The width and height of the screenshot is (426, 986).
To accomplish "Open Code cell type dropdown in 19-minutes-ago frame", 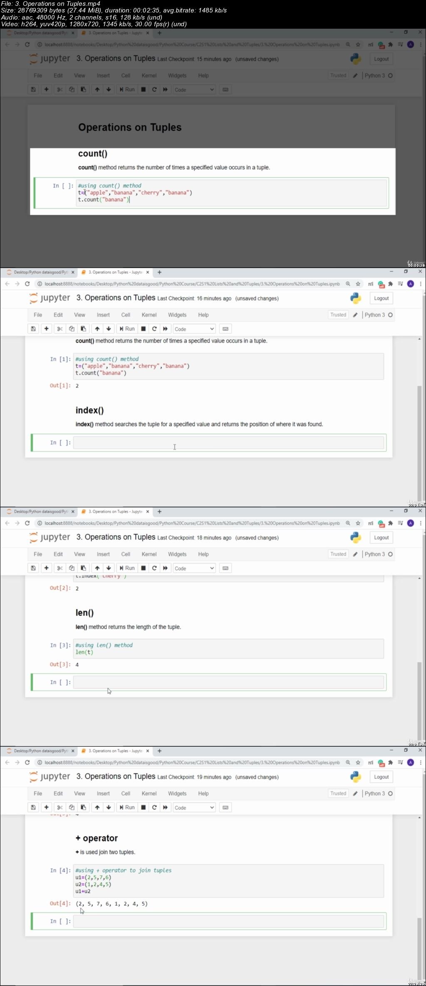I will pyautogui.click(x=194, y=807).
